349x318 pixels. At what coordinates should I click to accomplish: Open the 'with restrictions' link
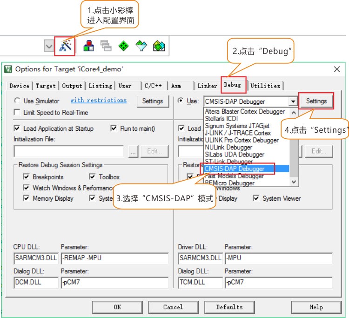click(98, 101)
